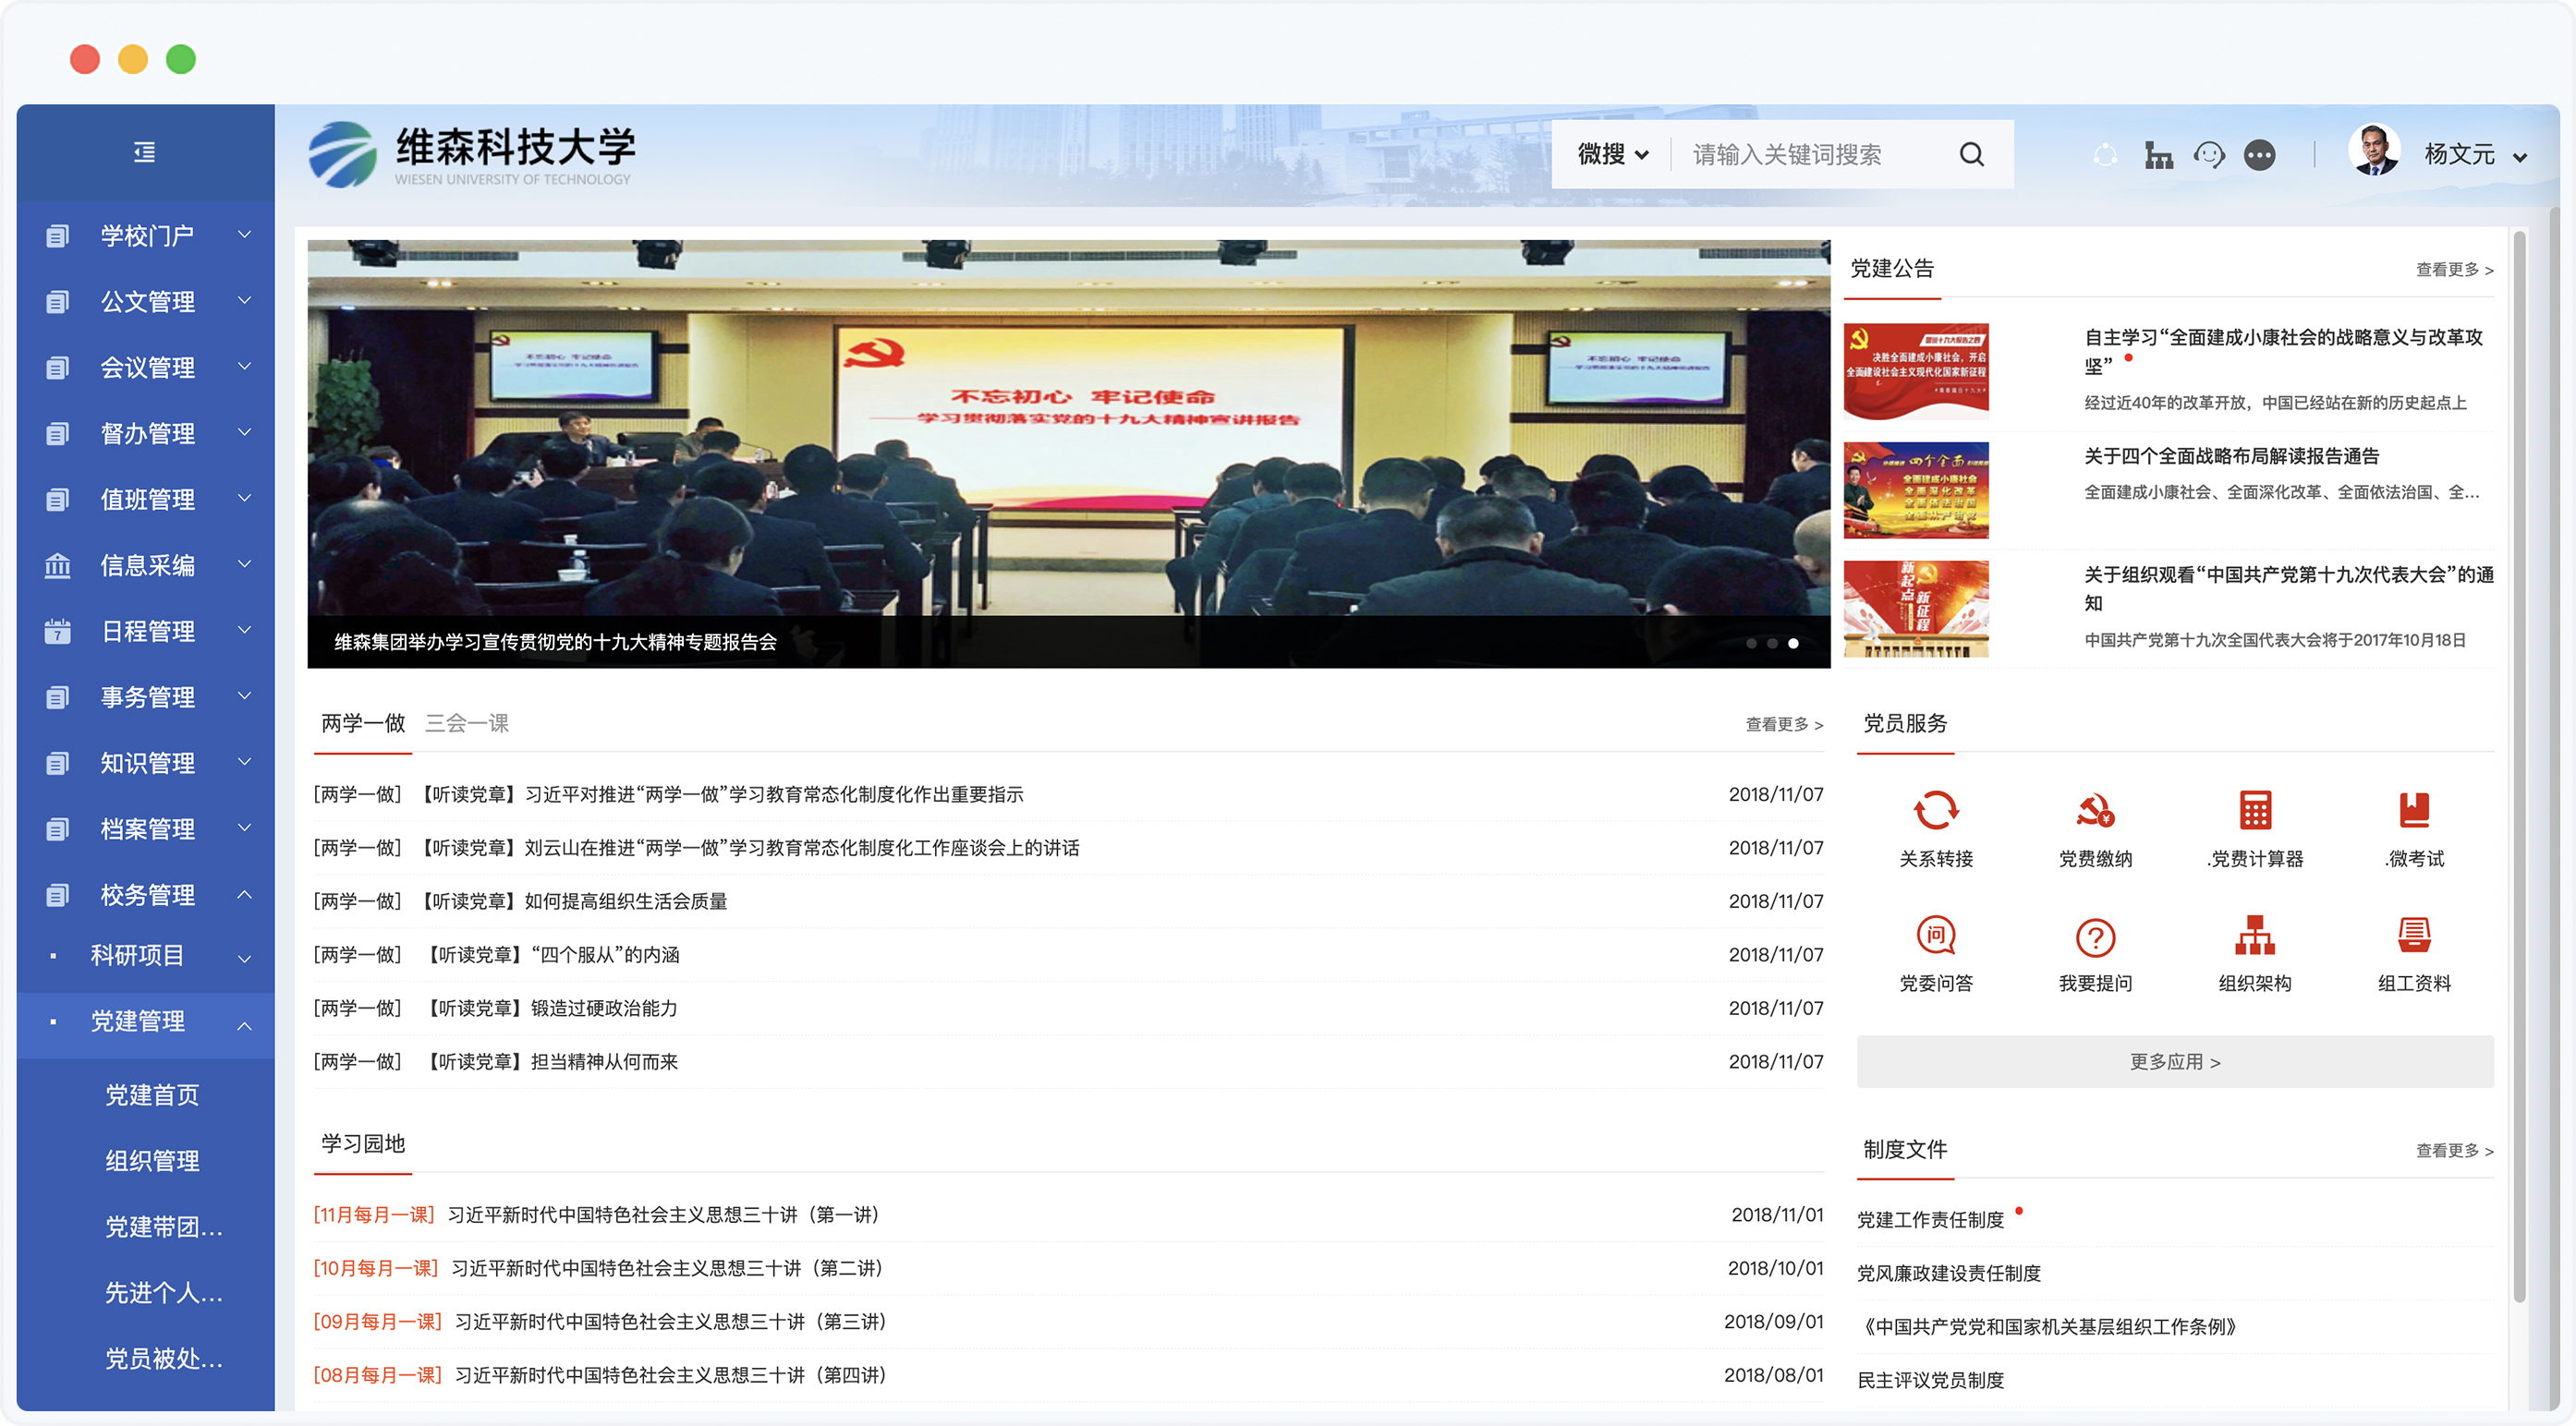The width and height of the screenshot is (2576, 1426).
Task: Select the third carousel indicator dot
Action: coord(1793,644)
